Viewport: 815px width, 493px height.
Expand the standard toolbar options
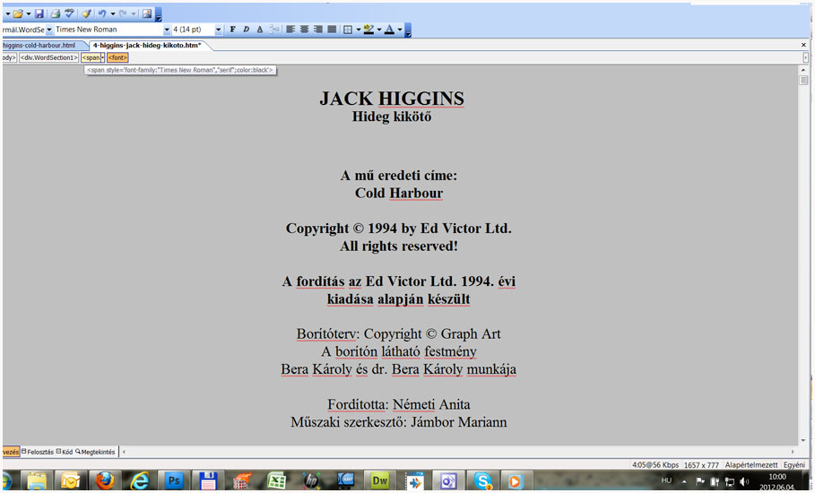point(159,15)
